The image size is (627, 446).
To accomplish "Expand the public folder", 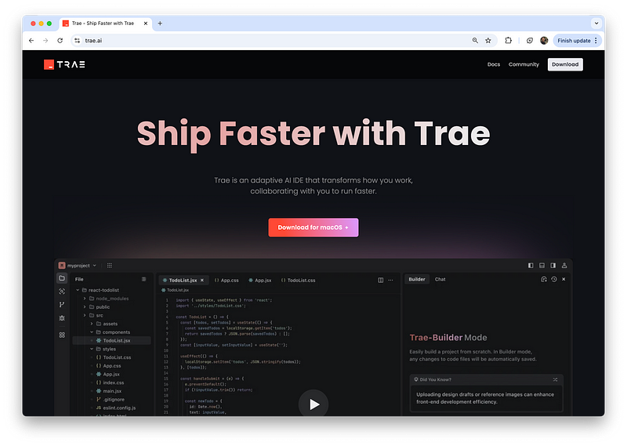I will (85, 306).
